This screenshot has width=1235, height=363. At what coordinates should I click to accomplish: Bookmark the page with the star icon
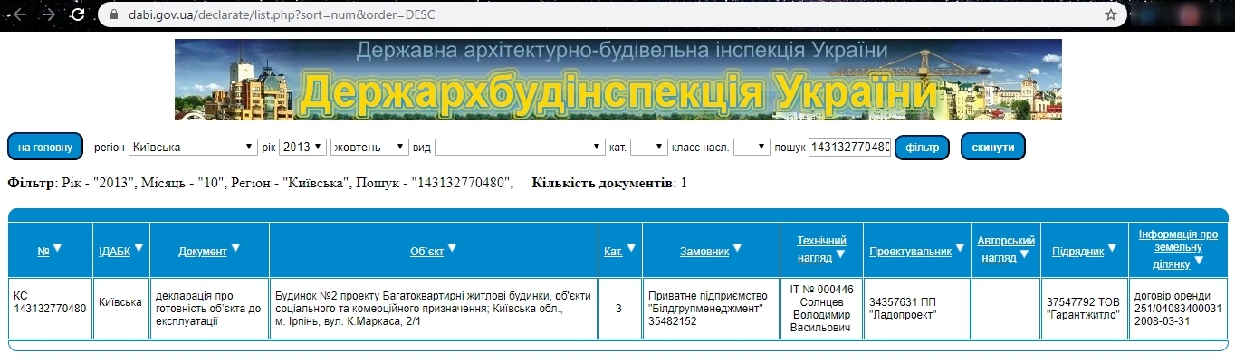tap(1110, 14)
